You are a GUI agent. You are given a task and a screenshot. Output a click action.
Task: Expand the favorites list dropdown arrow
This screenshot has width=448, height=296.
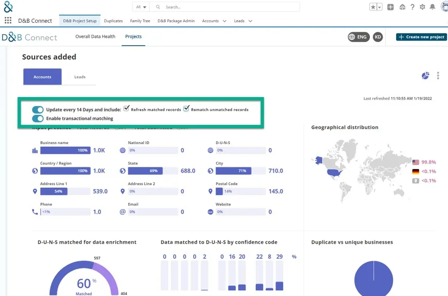(x=380, y=7)
